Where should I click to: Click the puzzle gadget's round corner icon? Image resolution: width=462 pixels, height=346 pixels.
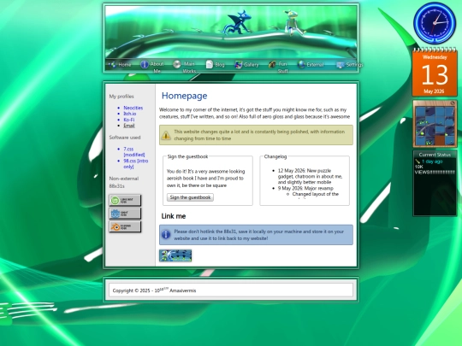click(x=453, y=103)
